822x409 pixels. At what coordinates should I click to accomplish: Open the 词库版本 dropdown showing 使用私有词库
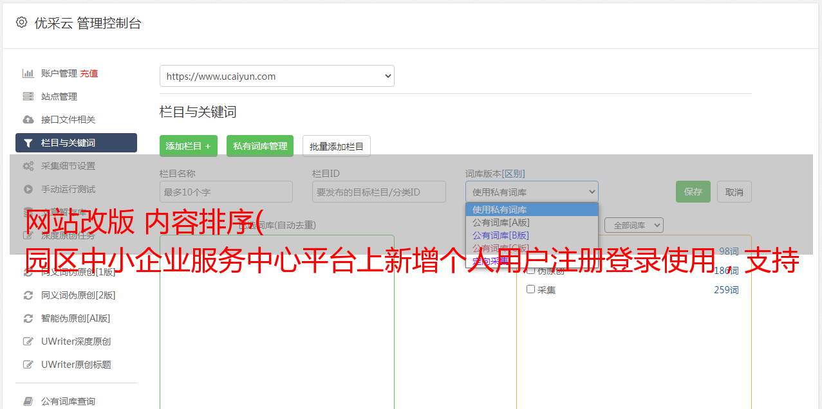tap(532, 192)
